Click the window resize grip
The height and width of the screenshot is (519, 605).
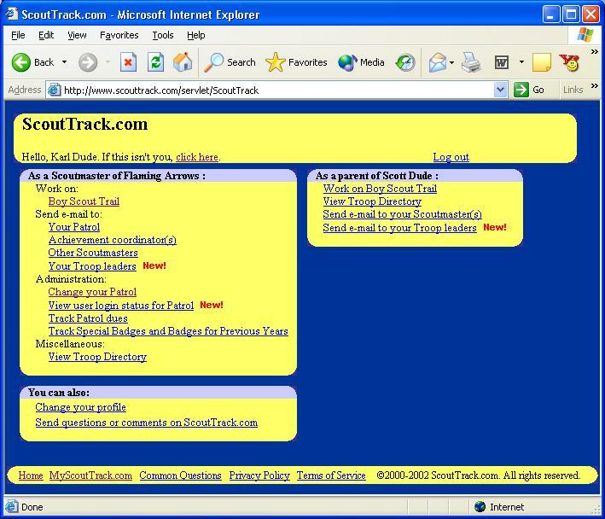[x=596, y=510]
